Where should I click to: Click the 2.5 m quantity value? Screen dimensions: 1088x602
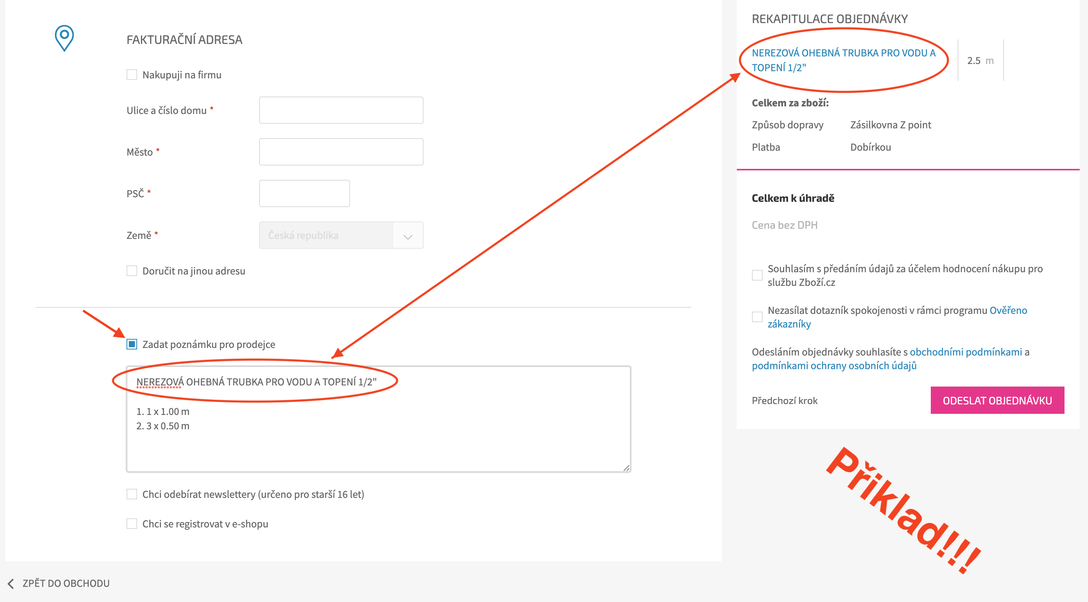pyautogui.click(x=980, y=60)
